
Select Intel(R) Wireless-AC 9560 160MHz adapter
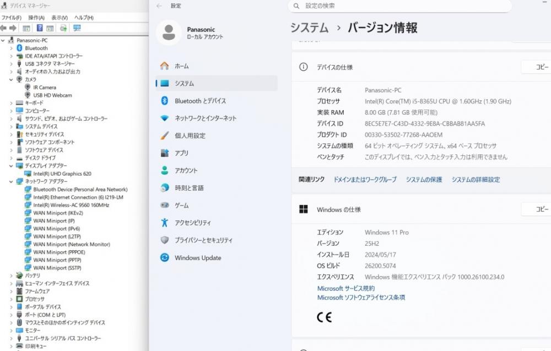click(x=71, y=205)
